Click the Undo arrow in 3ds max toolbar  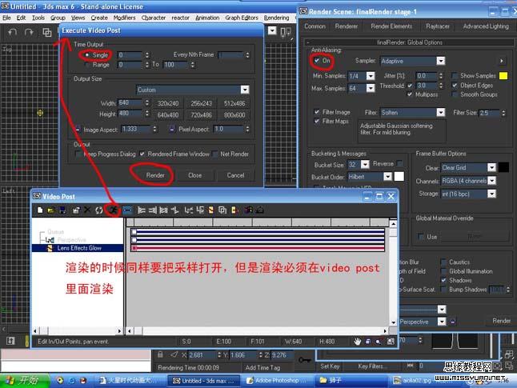13,32
